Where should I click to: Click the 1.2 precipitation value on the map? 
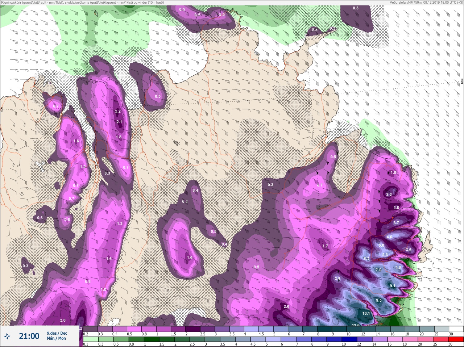tap(83, 167)
